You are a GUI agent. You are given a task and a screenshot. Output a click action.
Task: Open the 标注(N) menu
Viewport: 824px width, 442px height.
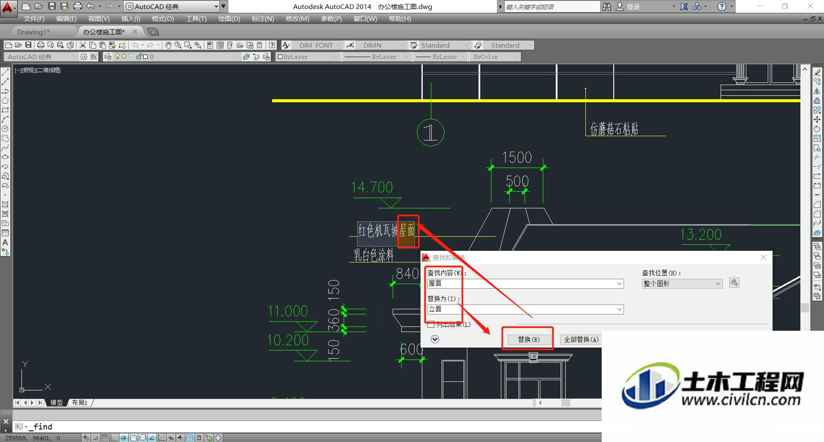(x=263, y=19)
